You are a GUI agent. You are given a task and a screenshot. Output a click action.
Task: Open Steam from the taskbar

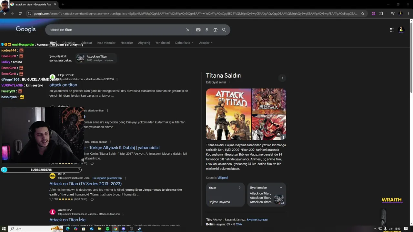click(139, 229)
